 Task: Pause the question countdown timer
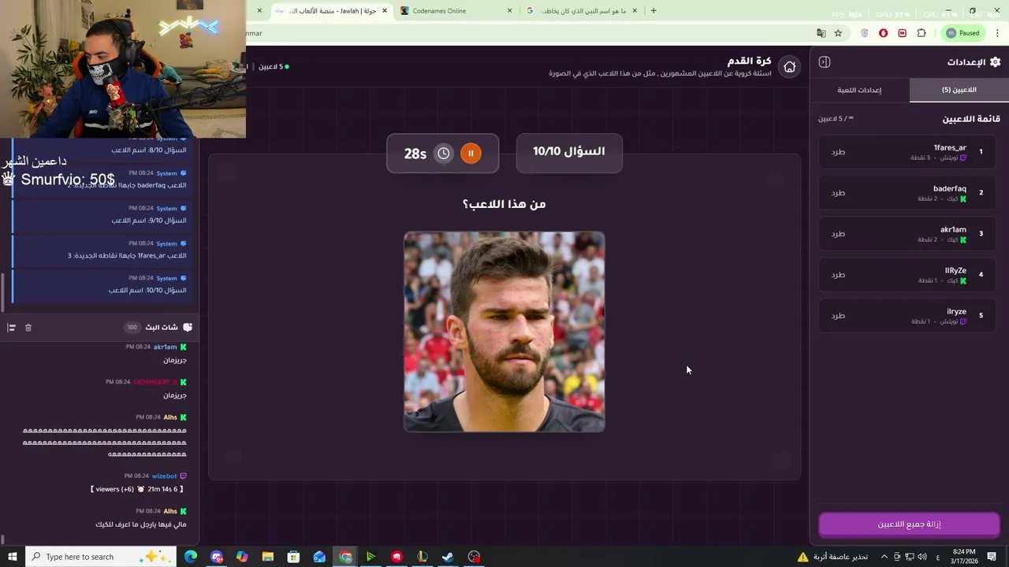[x=471, y=154]
